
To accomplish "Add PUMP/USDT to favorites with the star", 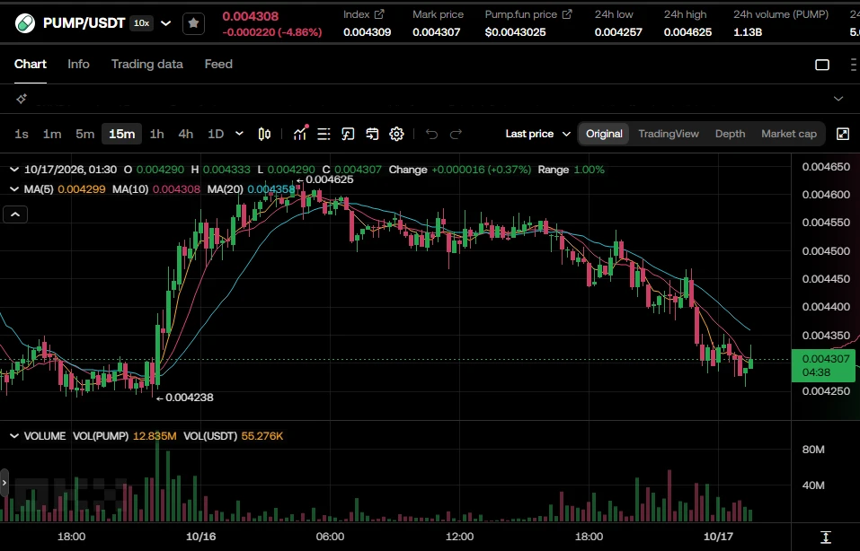I will tap(193, 23).
